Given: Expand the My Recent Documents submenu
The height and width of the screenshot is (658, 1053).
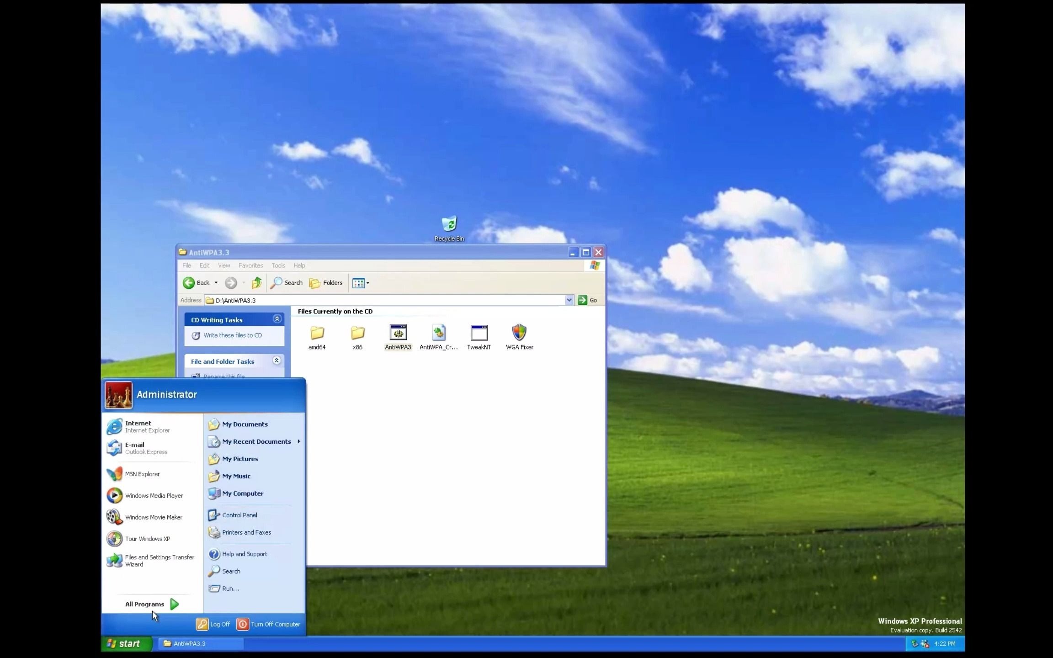Looking at the screenshot, I should click(257, 441).
